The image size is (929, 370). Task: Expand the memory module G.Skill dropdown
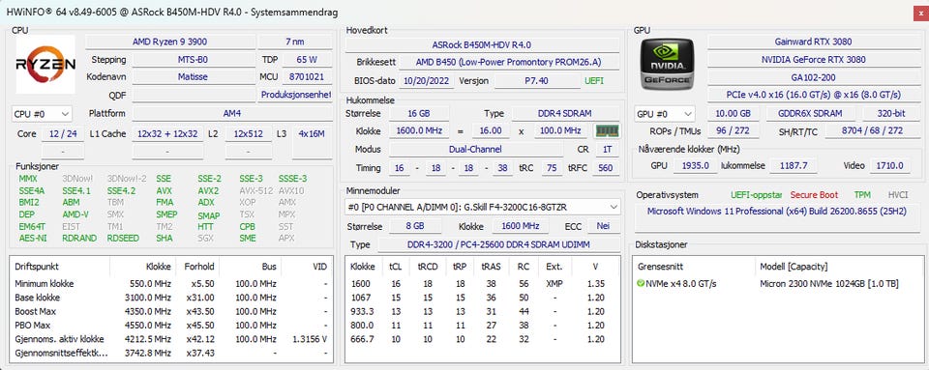click(482, 207)
